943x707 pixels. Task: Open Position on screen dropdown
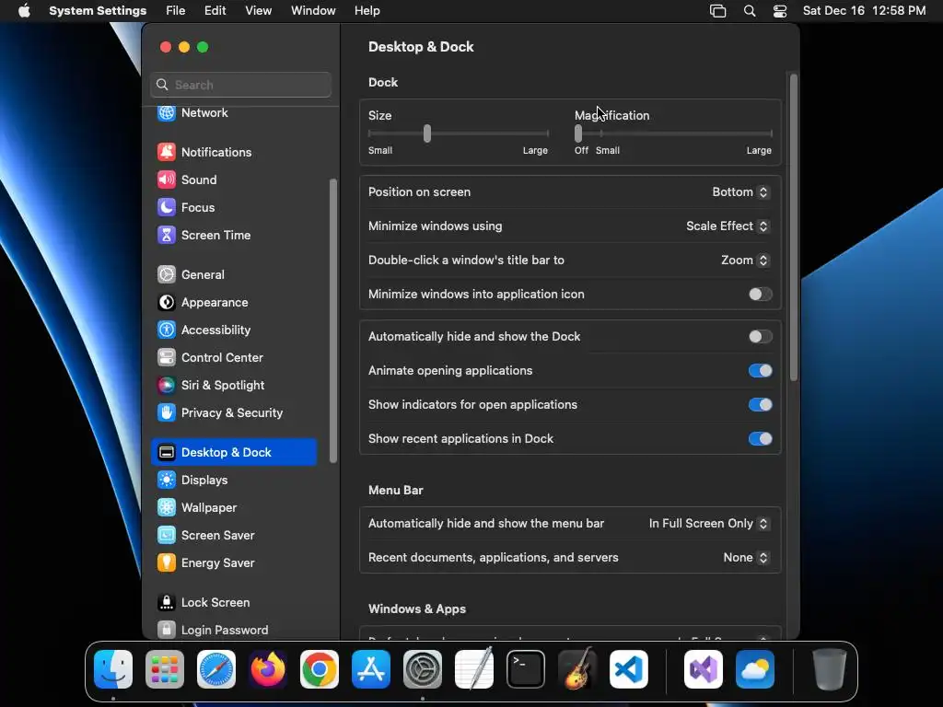click(740, 191)
